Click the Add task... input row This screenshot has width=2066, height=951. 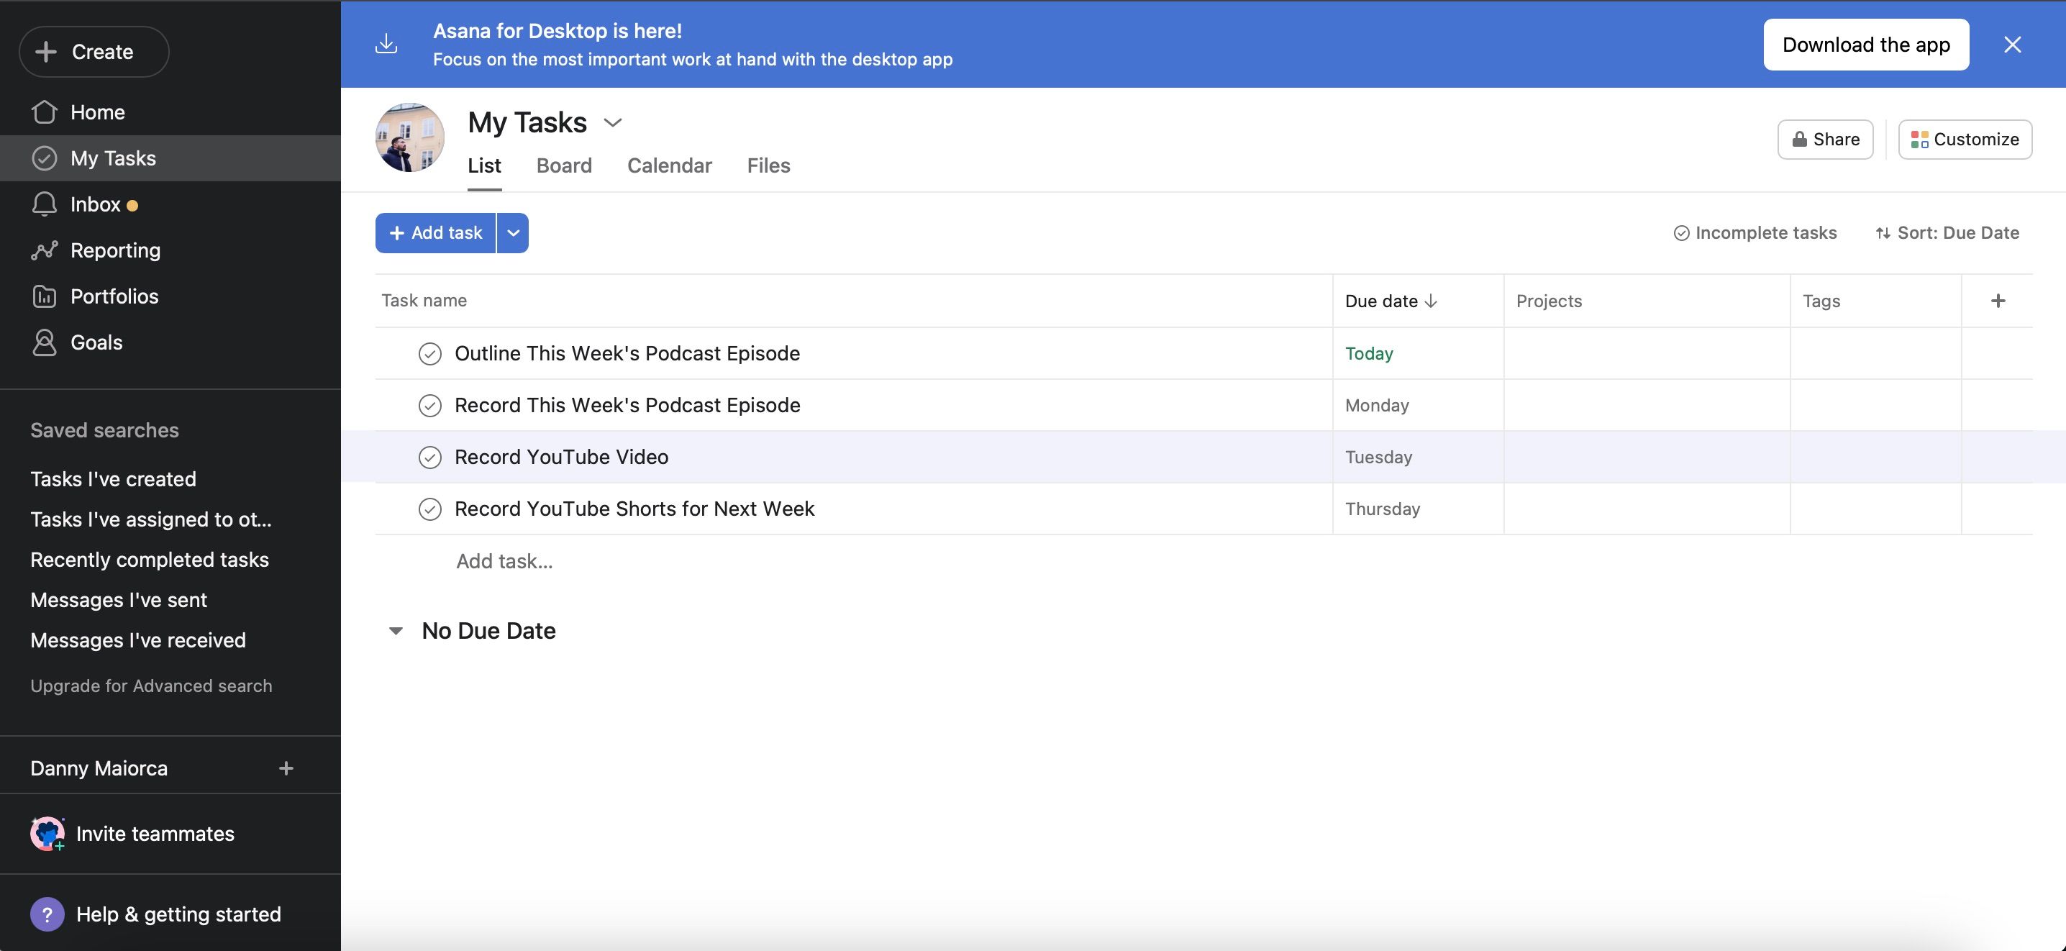click(504, 561)
